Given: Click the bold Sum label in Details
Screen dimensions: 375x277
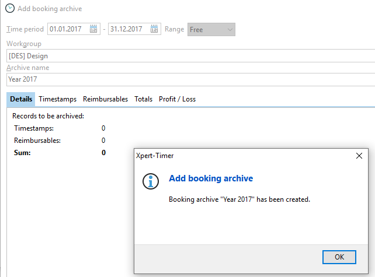Looking at the screenshot, I should (x=22, y=153).
